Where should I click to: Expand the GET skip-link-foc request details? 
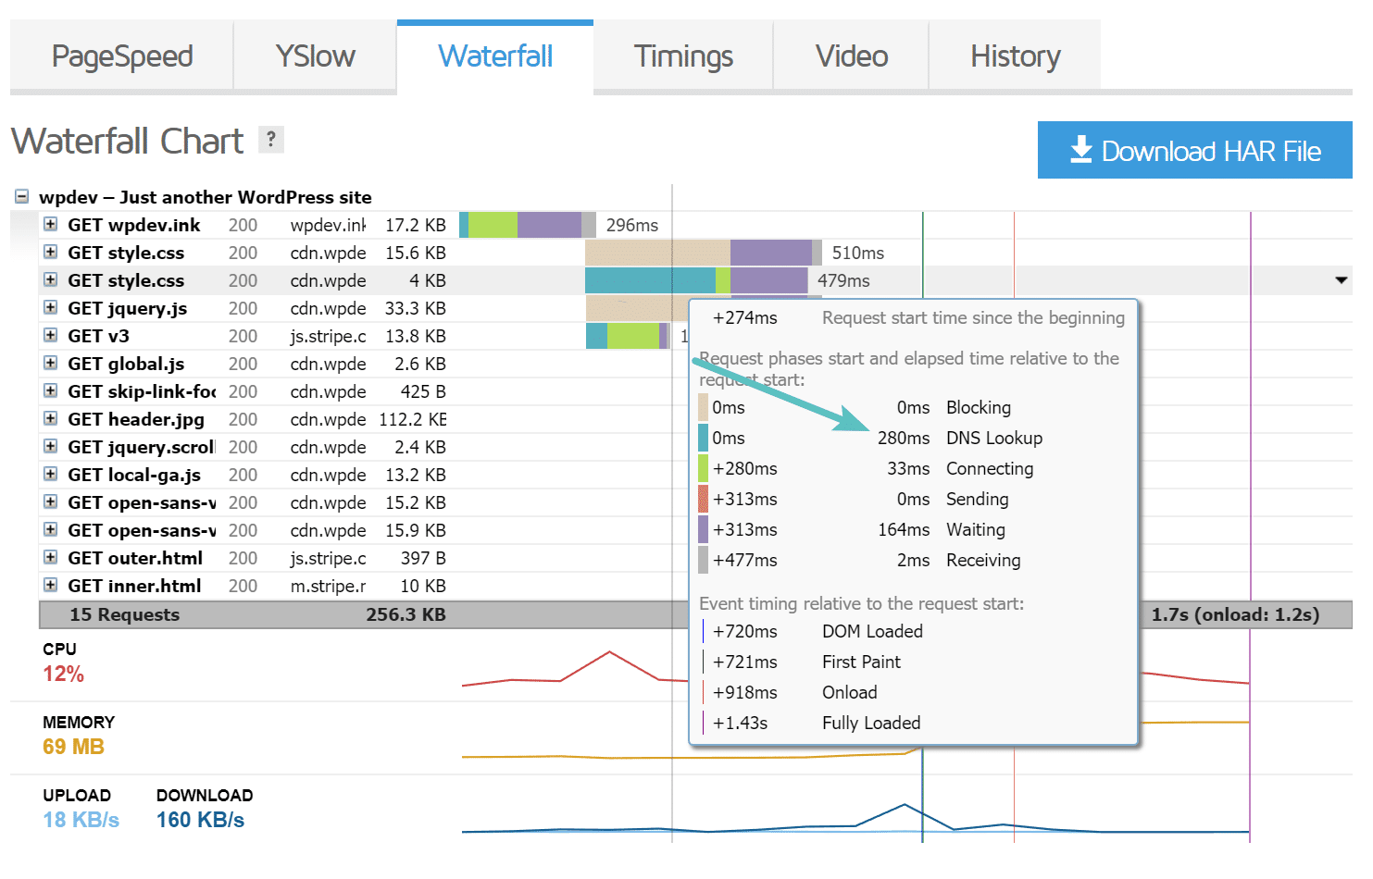click(50, 390)
